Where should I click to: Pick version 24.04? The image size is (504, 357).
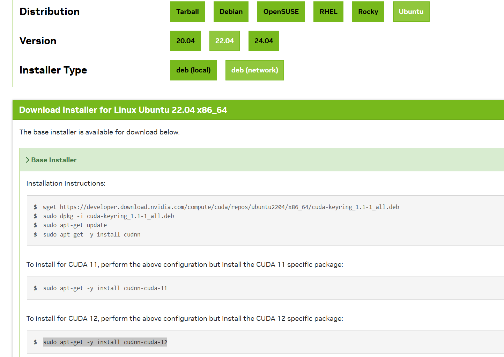point(264,41)
